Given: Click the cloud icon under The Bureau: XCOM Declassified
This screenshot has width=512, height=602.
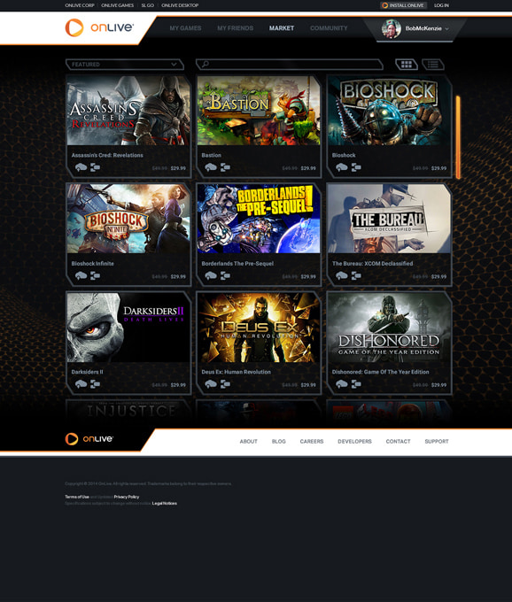Looking at the screenshot, I should [341, 275].
